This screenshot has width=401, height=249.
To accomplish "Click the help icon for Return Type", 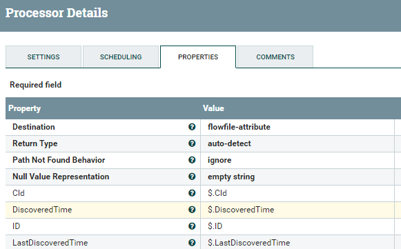I will 192,143.
